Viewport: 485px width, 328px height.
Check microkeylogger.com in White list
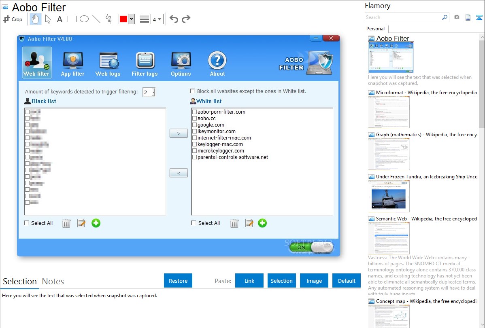(195, 151)
